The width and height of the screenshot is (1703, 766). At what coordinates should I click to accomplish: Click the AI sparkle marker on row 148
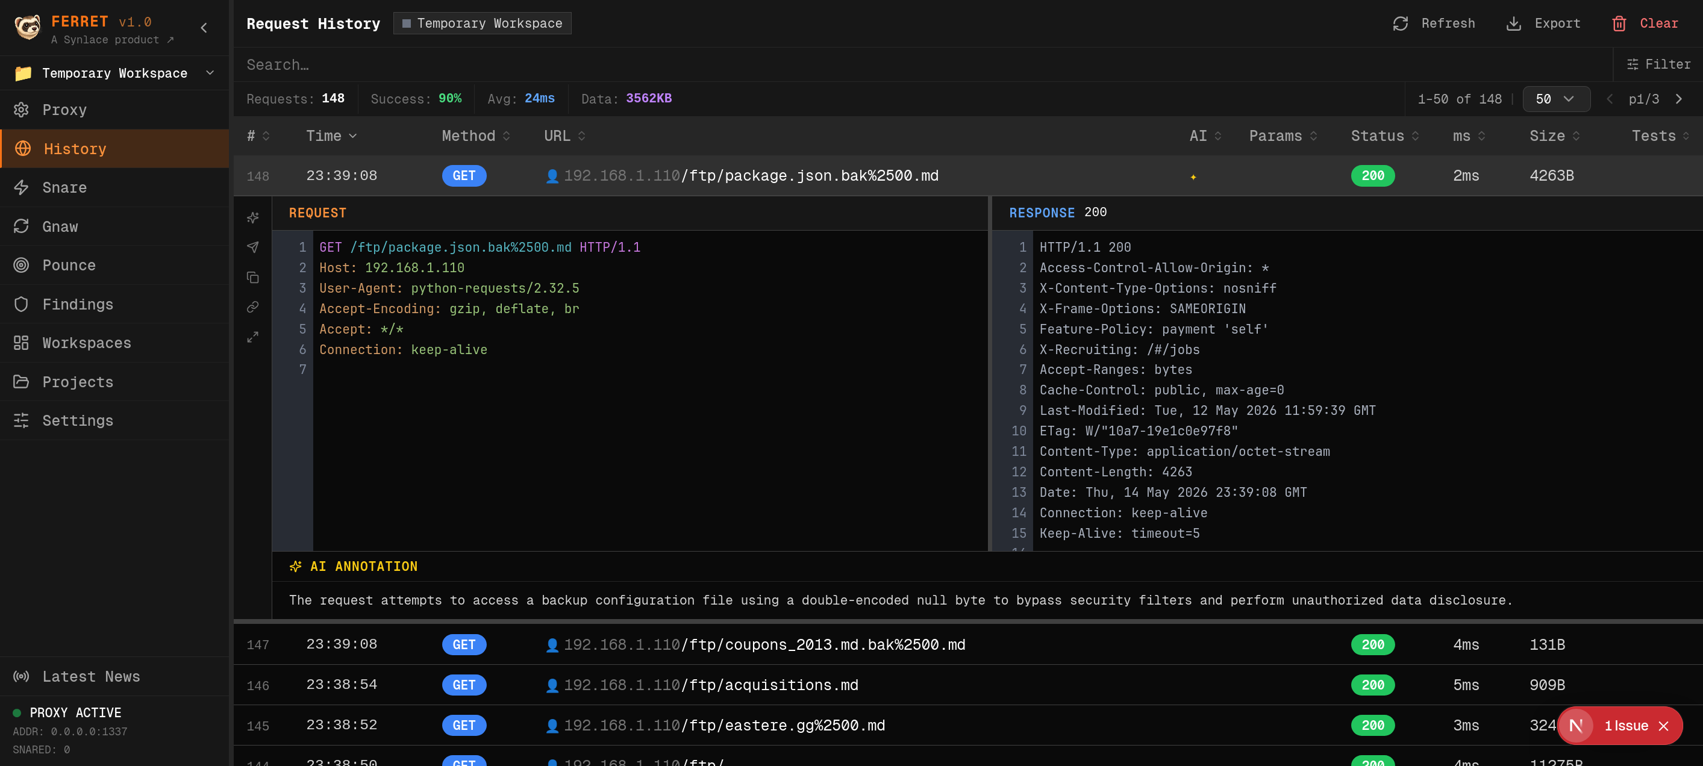[1193, 176]
